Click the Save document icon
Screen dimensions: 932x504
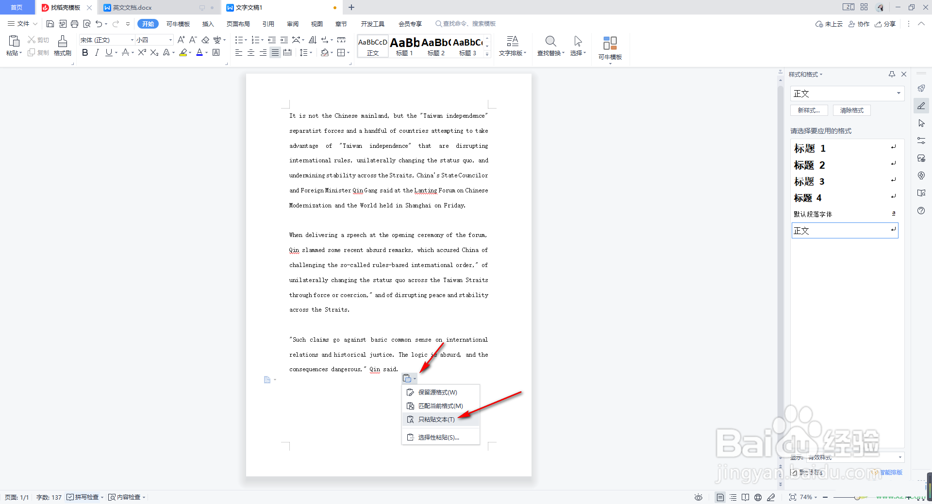[50, 24]
